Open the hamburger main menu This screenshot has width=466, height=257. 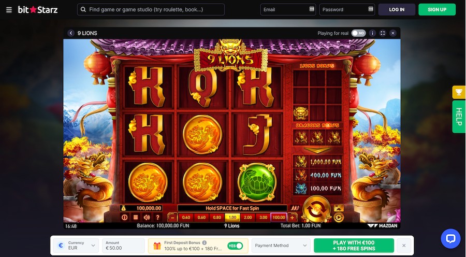9,10
